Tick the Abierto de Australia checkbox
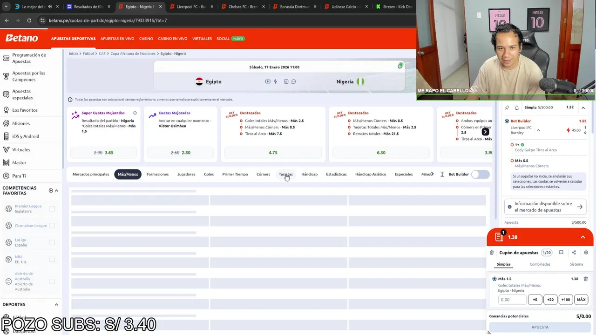 (x=52, y=281)
